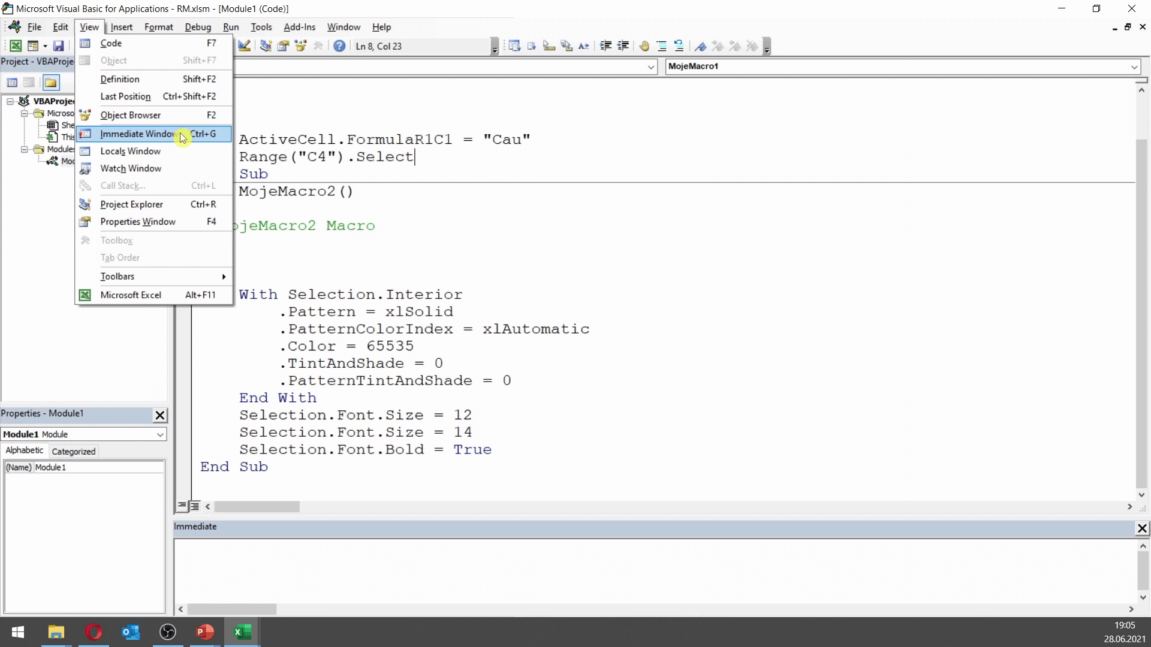1151x647 pixels.
Task: Choose Definition in the View menu
Action: pos(154,79)
